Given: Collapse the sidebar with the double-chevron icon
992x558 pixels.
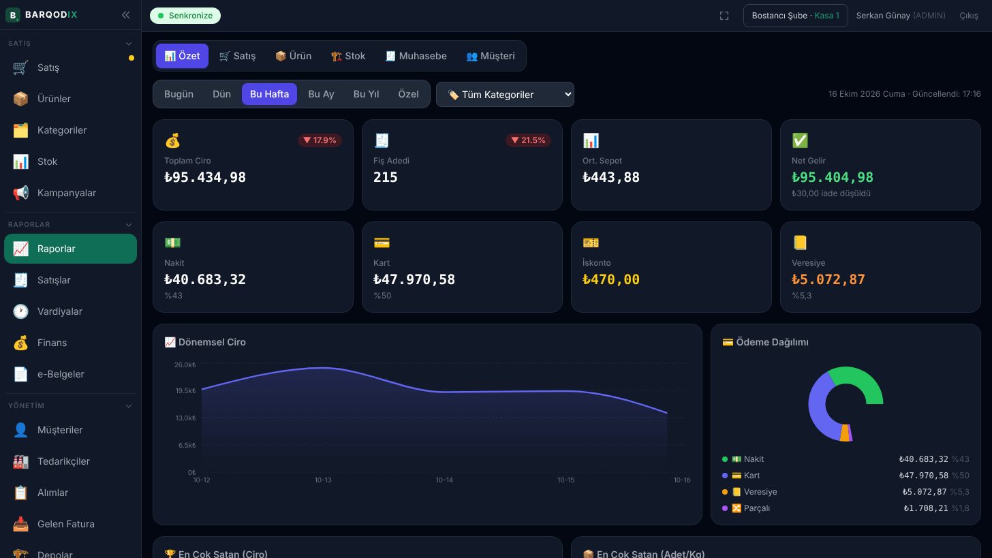Looking at the screenshot, I should (x=125, y=15).
